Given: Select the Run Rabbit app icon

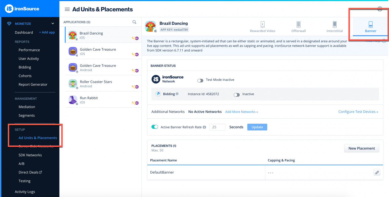Looking at the screenshot, I should click(73, 100).
